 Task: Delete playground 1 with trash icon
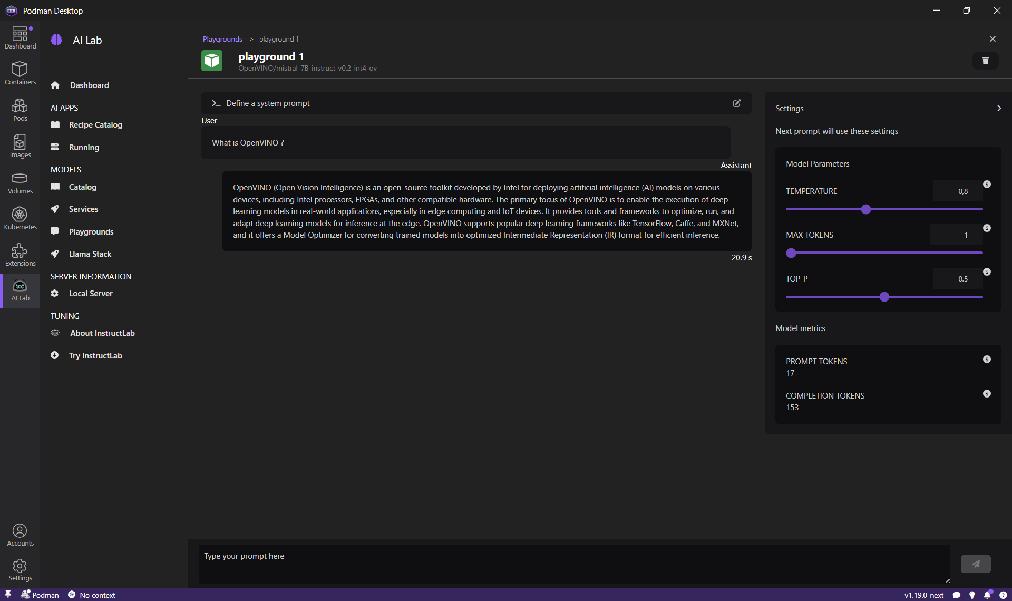point(985,61)
